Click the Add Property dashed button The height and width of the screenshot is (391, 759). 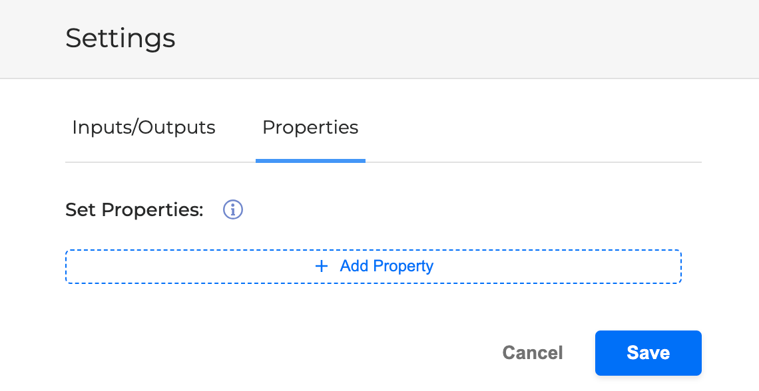[x=373, y=267]
